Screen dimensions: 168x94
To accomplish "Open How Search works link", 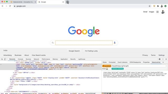I will coord(39,55).
